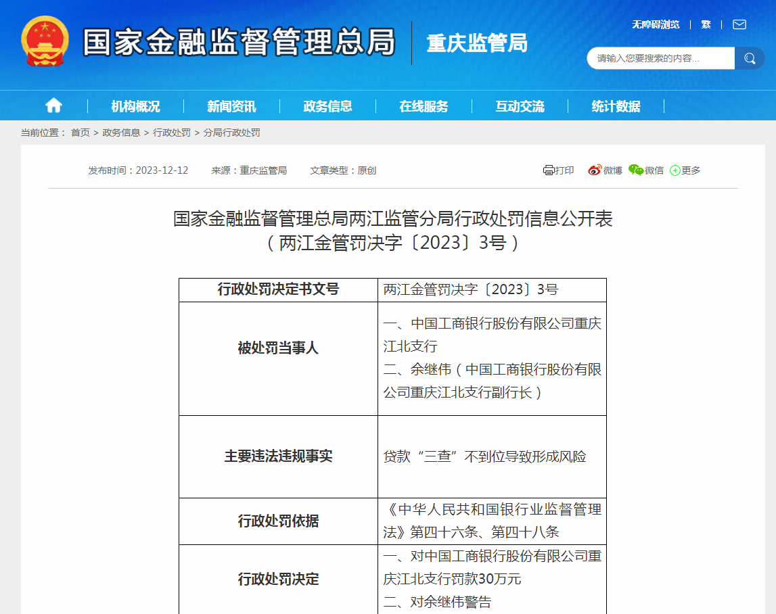Click the search magnifier button
Viewport: 776px width, 614px height.
tap(749, 58)
